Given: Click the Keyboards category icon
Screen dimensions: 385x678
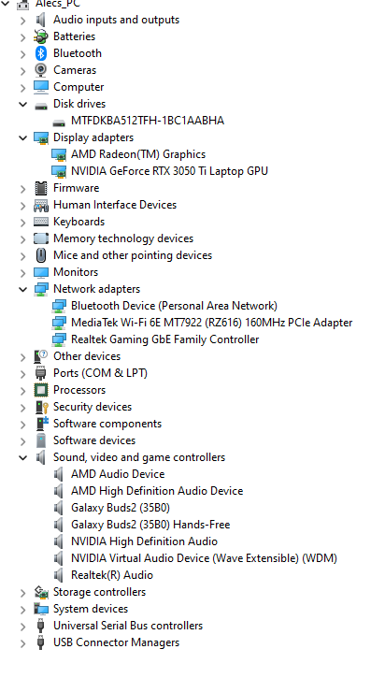Looking at the screenshot, I should click(40, 223).
